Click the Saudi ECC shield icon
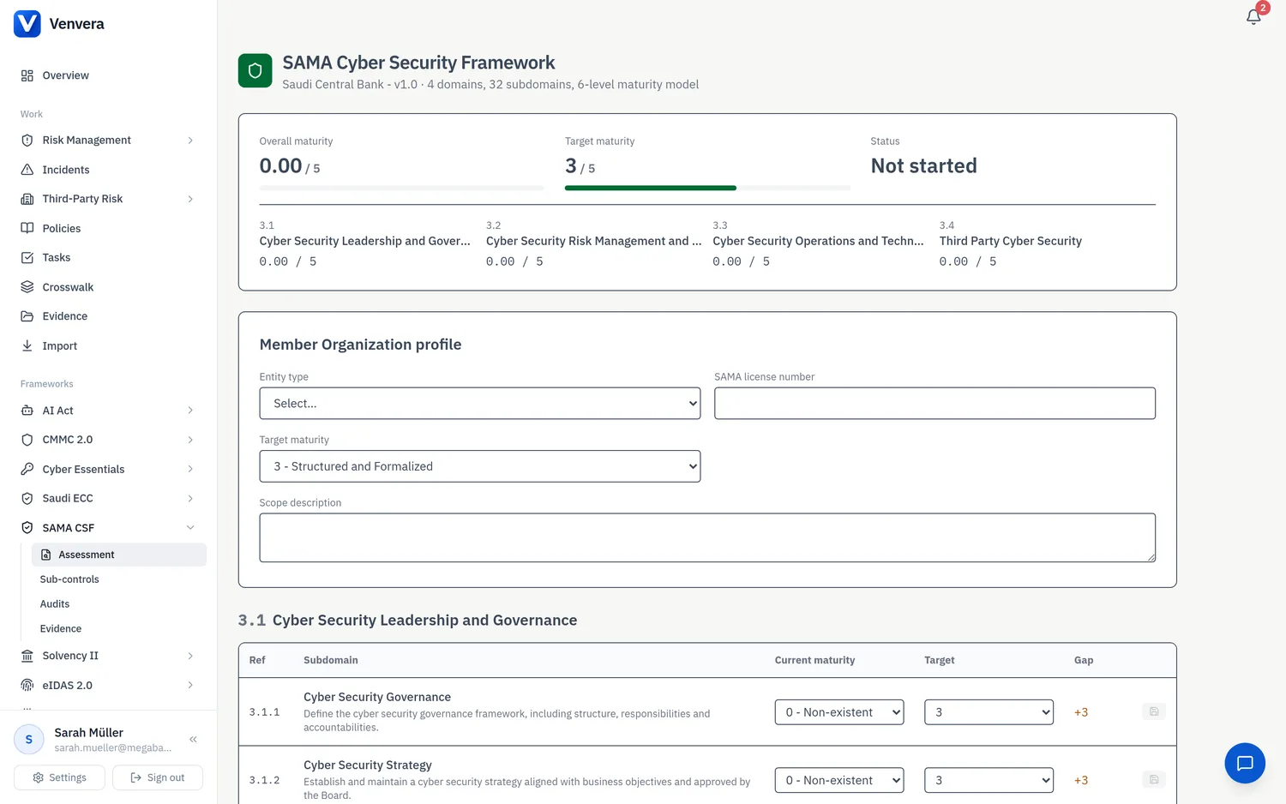Screen dimensions: 1286x804 27,498
